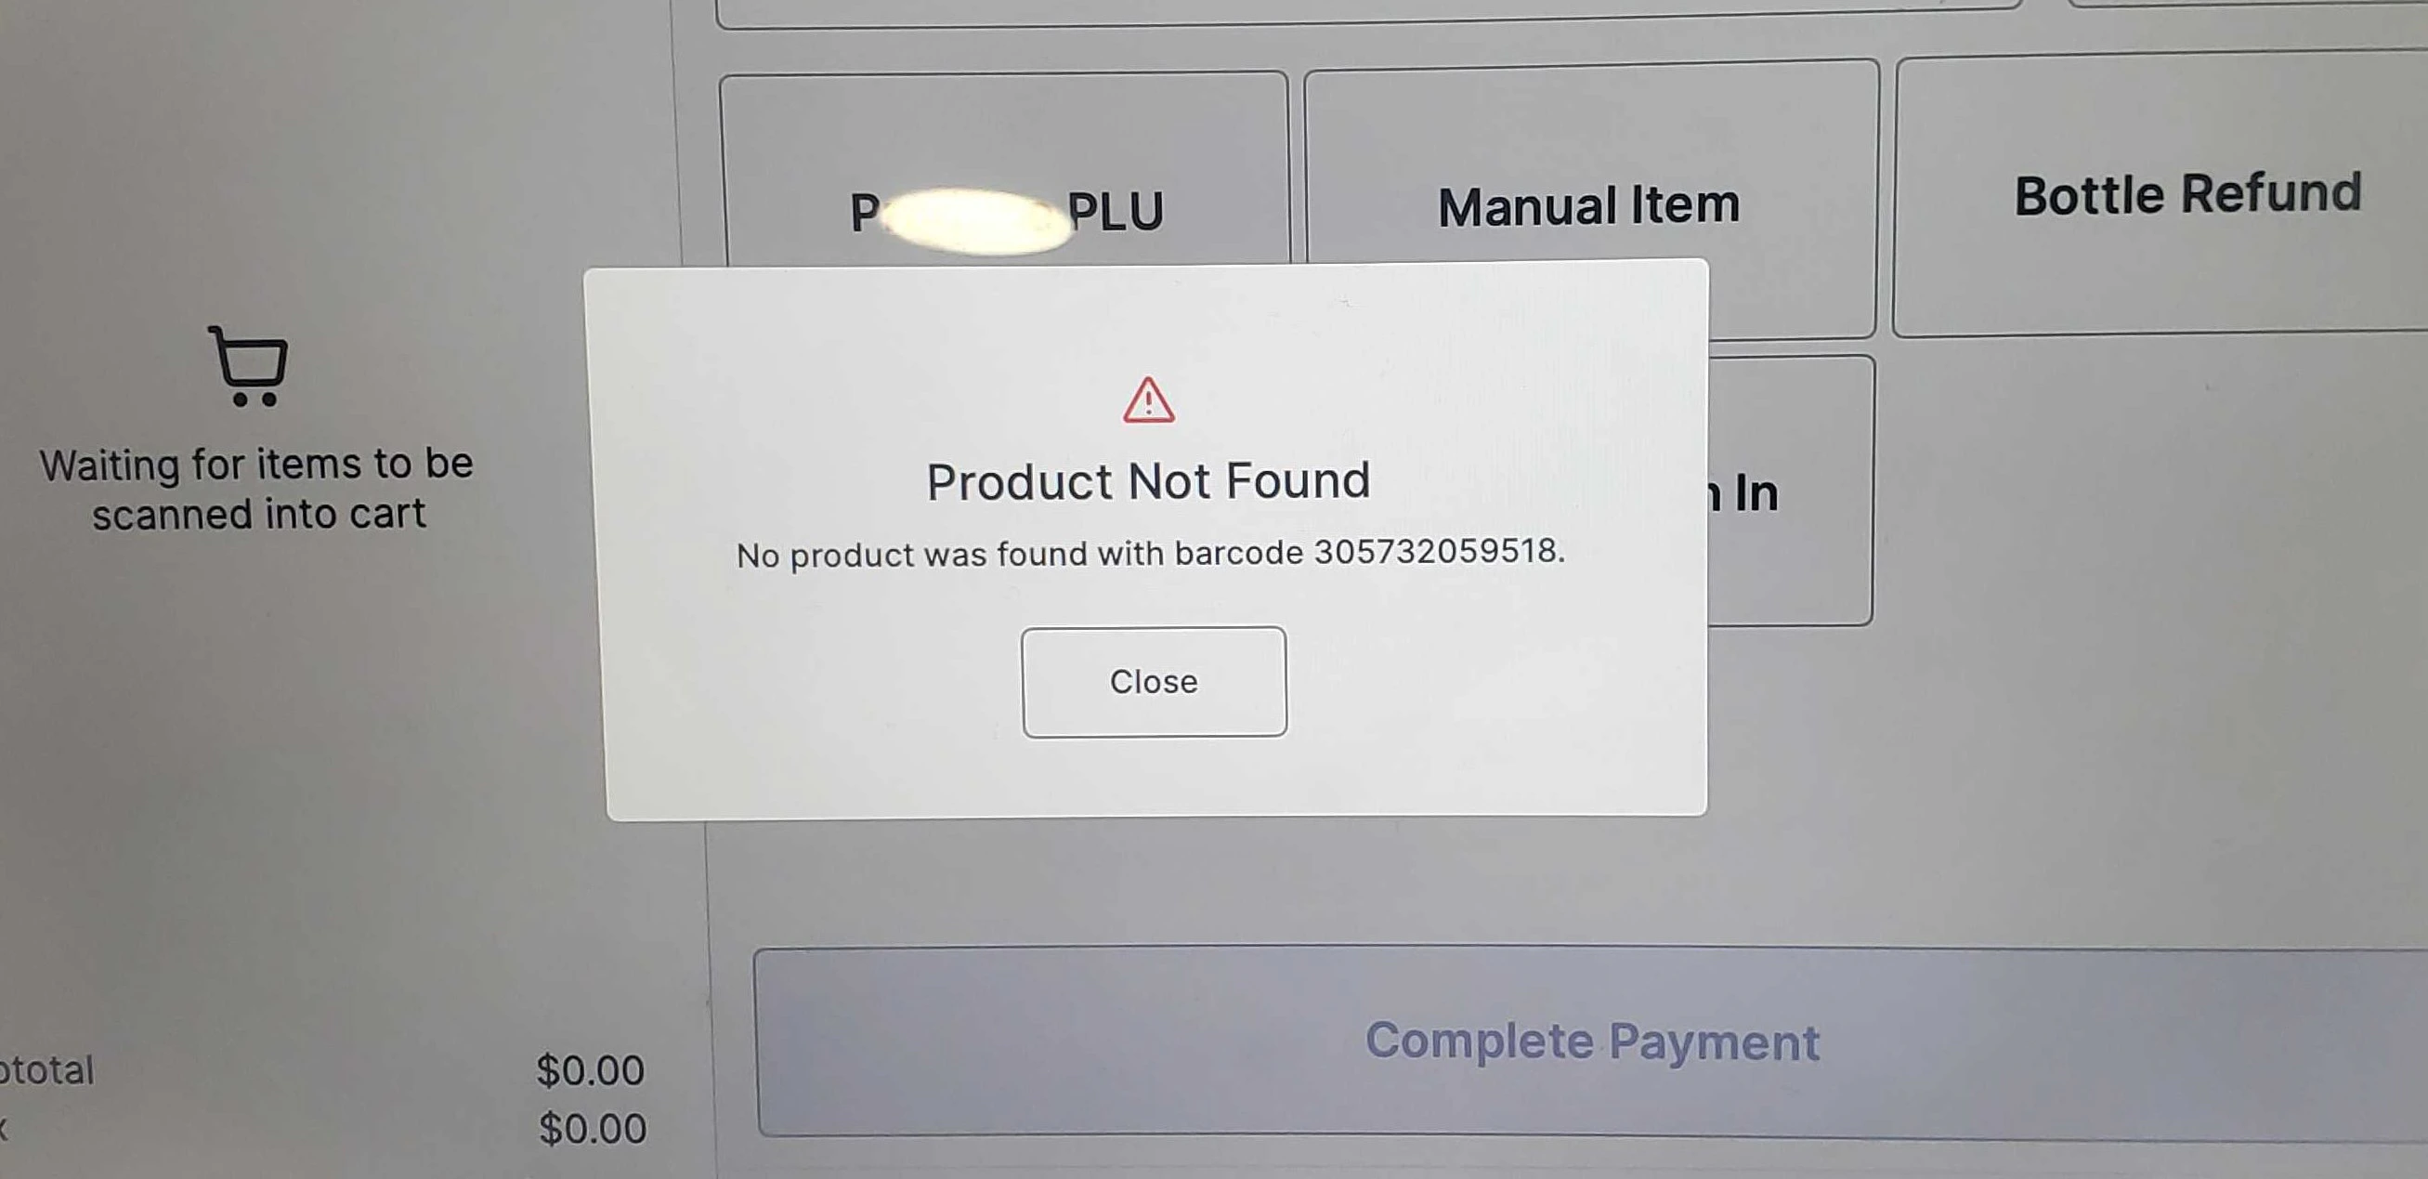Open the PLU lookup button

point(1005,171)
